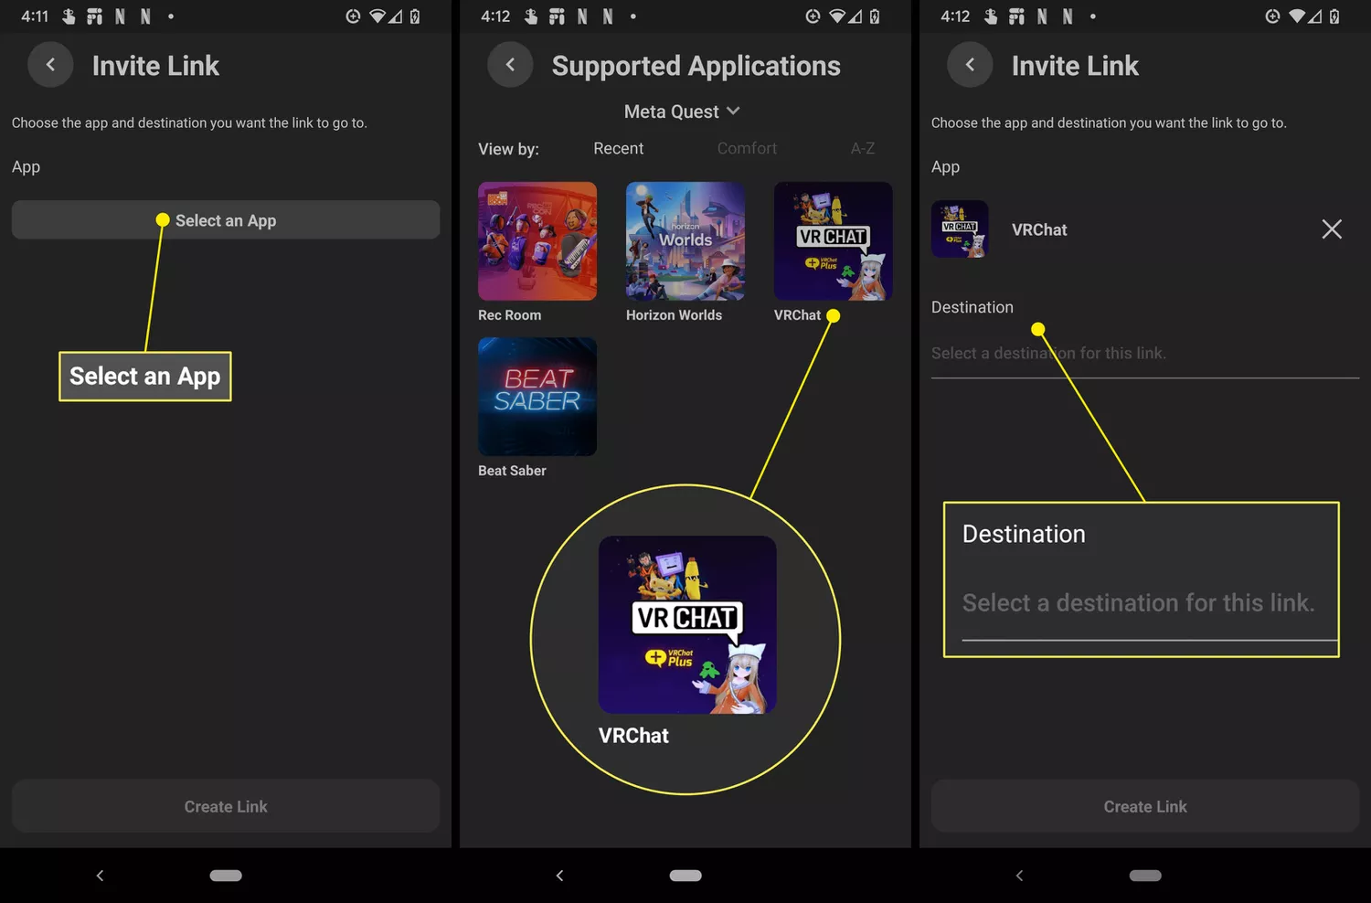Go back from the third Invite Link screen
Screen dimensions: 1371x903
coord(970,65)
